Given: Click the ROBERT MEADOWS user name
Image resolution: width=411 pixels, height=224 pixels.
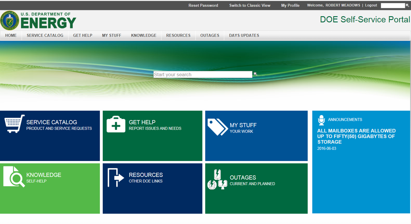Looking at the screenshot, I should point(343,5).
